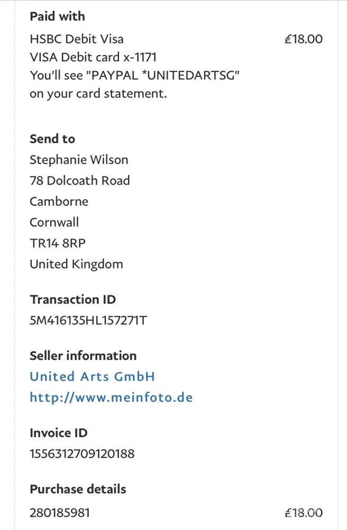This screenshot has width=347, height=530.
Task: Click VISA Debit card x-1171 text
Action: (x=93, y=57)
